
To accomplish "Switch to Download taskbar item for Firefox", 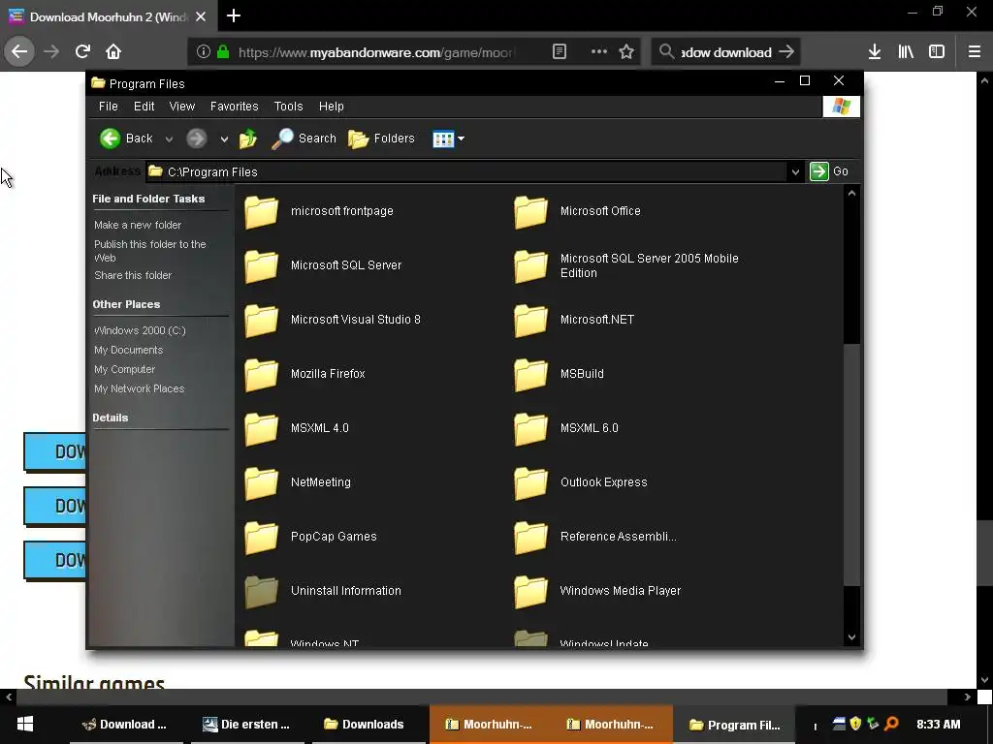I will click(125, 725).
